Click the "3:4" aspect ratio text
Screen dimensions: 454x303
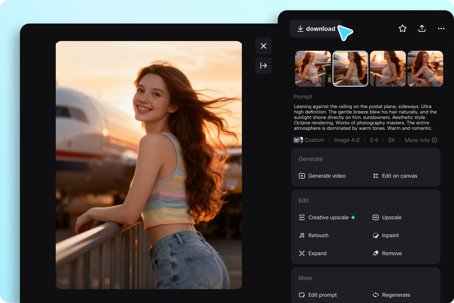click(x=374, y=140)
